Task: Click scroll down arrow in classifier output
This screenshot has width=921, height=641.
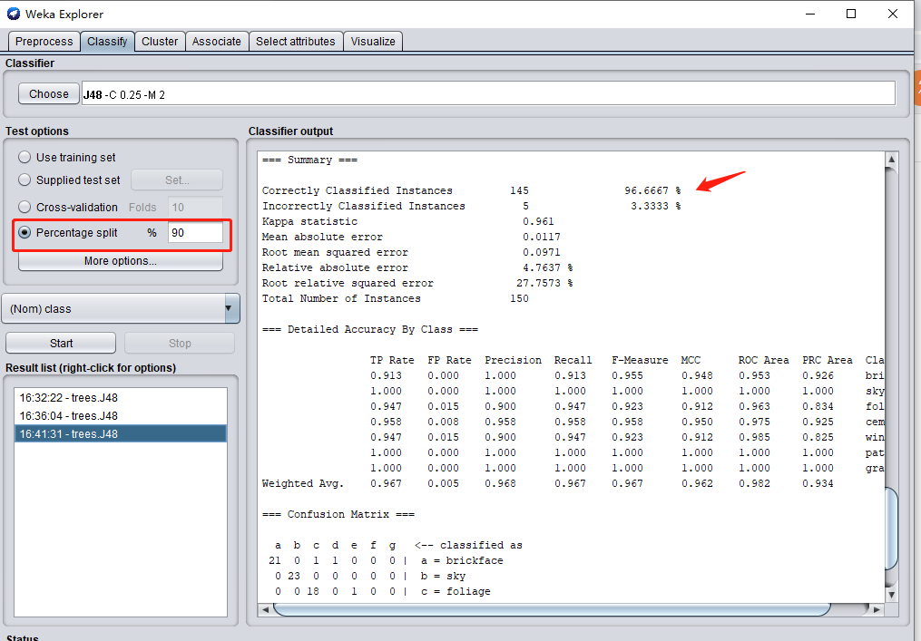Action: click(891, 594)
